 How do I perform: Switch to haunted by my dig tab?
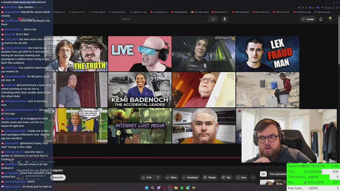[302, 12]
